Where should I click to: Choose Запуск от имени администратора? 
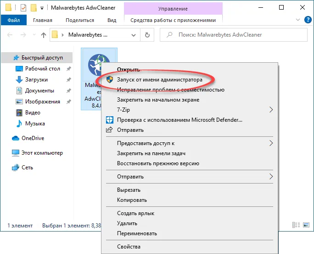coord(190,80)
